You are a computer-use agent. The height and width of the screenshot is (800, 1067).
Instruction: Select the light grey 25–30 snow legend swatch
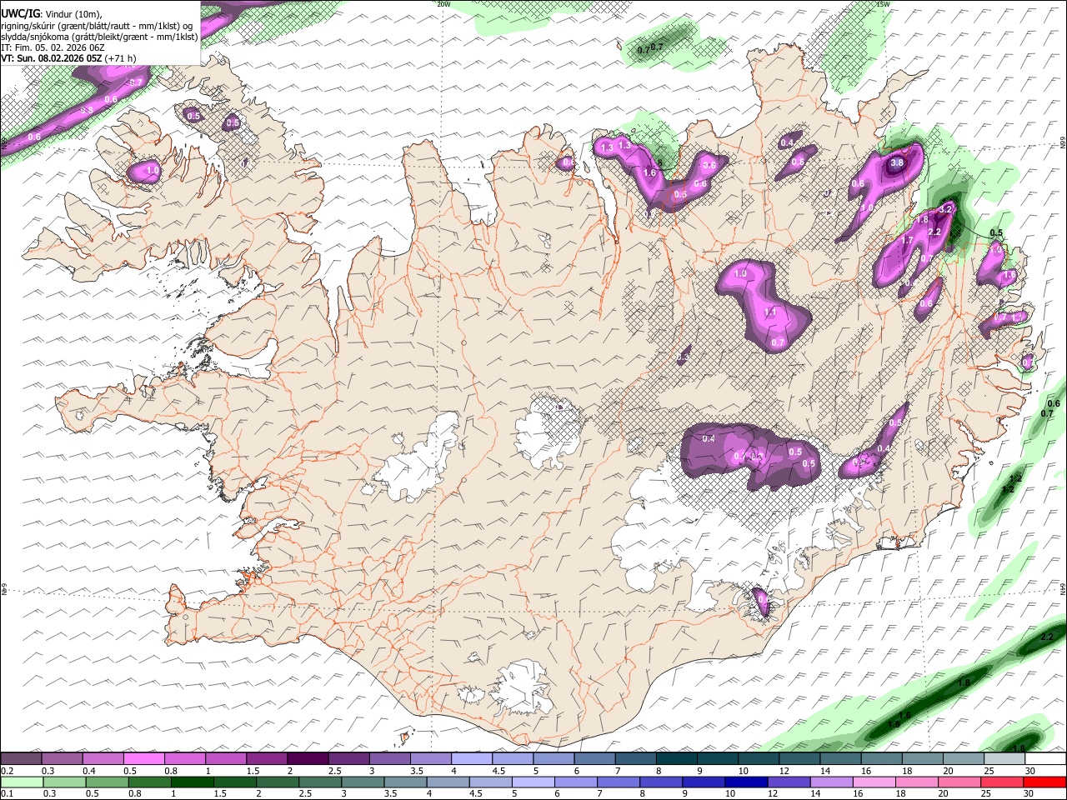pos(1004,758)
